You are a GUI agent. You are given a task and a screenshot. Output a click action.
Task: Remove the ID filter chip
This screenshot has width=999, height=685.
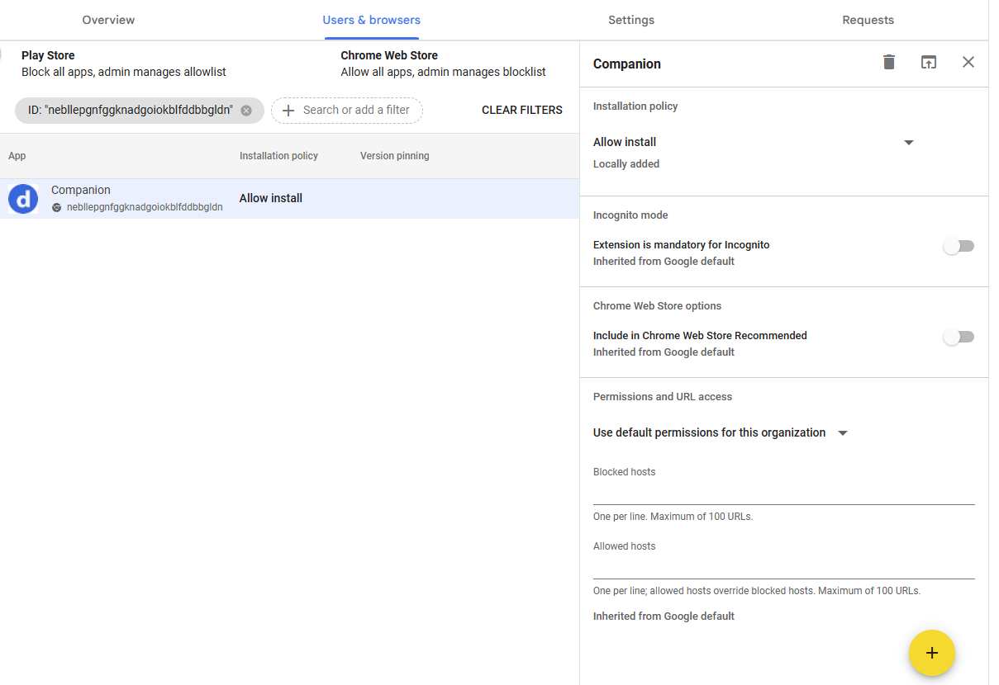pos(246,111)
